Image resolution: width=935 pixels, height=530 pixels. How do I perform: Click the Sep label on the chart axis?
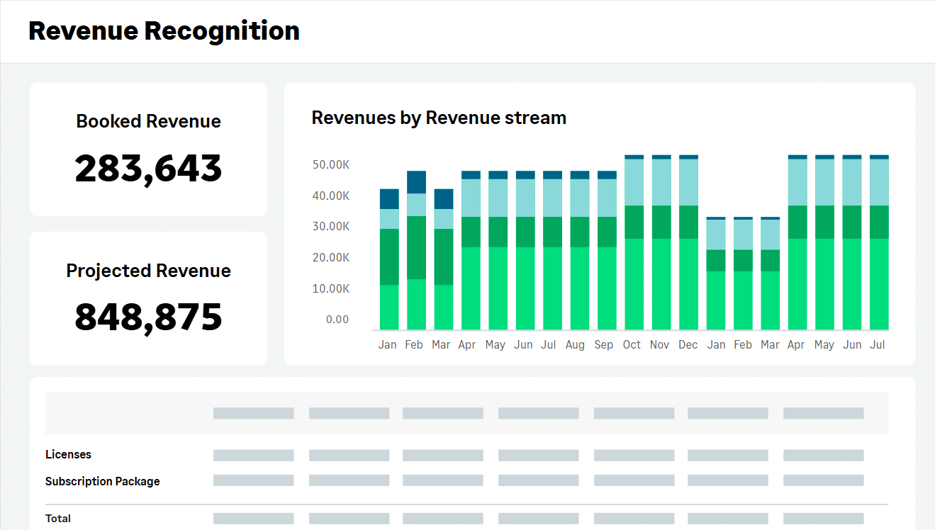coord(604,345)
